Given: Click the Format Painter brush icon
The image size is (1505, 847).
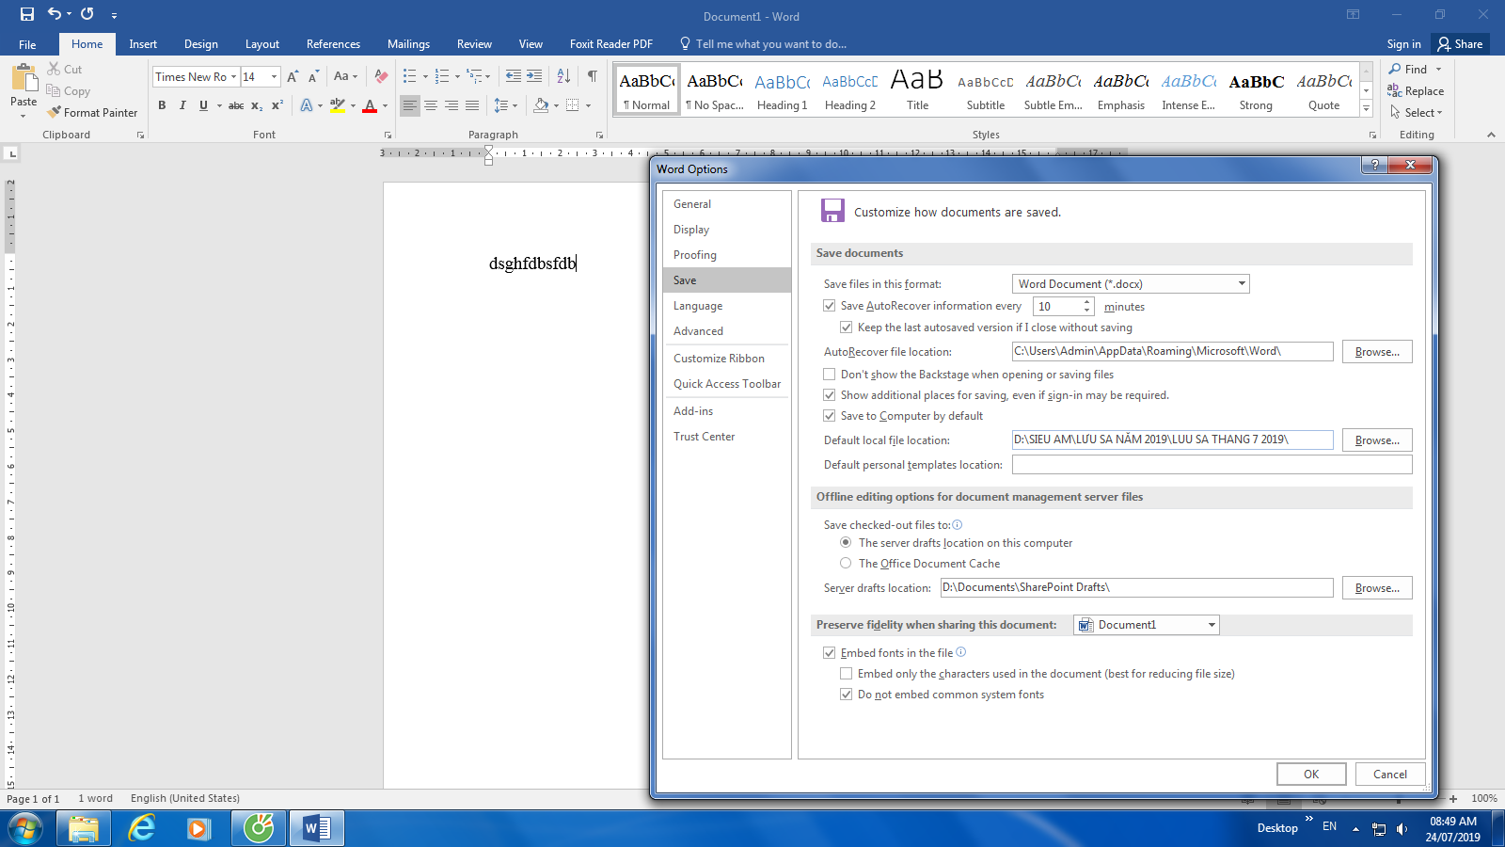Looking at the screenshot, I should 55,112.
